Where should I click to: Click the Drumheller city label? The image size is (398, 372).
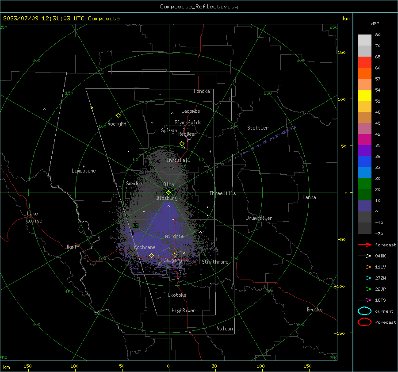259,218
